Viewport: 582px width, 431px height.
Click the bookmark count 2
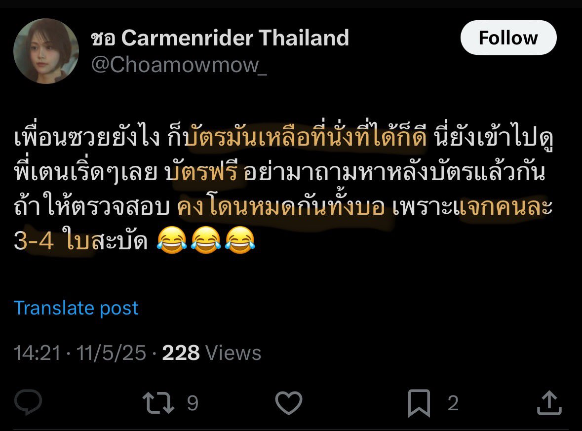(453, 403)
